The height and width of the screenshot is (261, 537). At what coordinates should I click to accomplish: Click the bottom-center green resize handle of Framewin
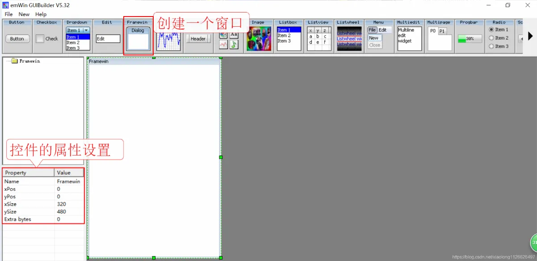click(x=154, y=258)
